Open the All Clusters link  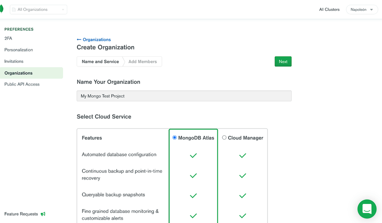pos(329,10)
